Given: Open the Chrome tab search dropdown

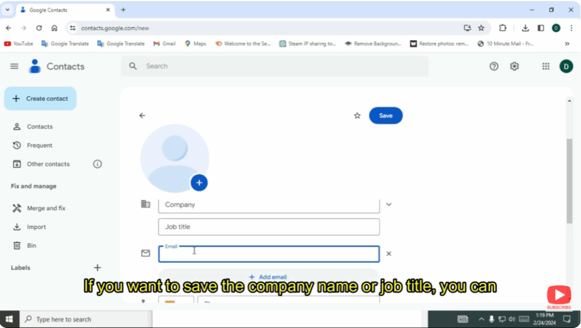Looking at the screenshot, I should [x=8, y=10].
